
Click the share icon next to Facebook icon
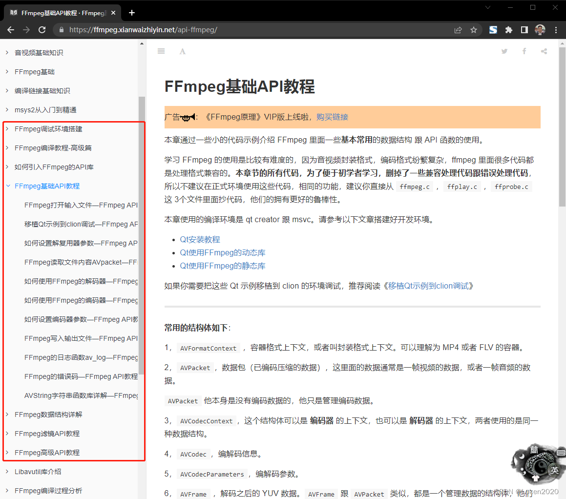(x=544, y=51)
